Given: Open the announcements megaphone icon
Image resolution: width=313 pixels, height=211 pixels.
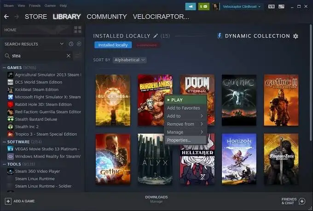Looking at the screenshot, I should [x=191, y=6].
